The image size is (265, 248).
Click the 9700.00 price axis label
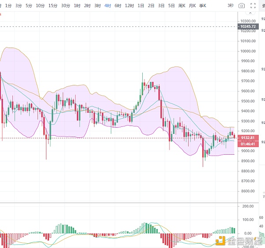(248, 81)
